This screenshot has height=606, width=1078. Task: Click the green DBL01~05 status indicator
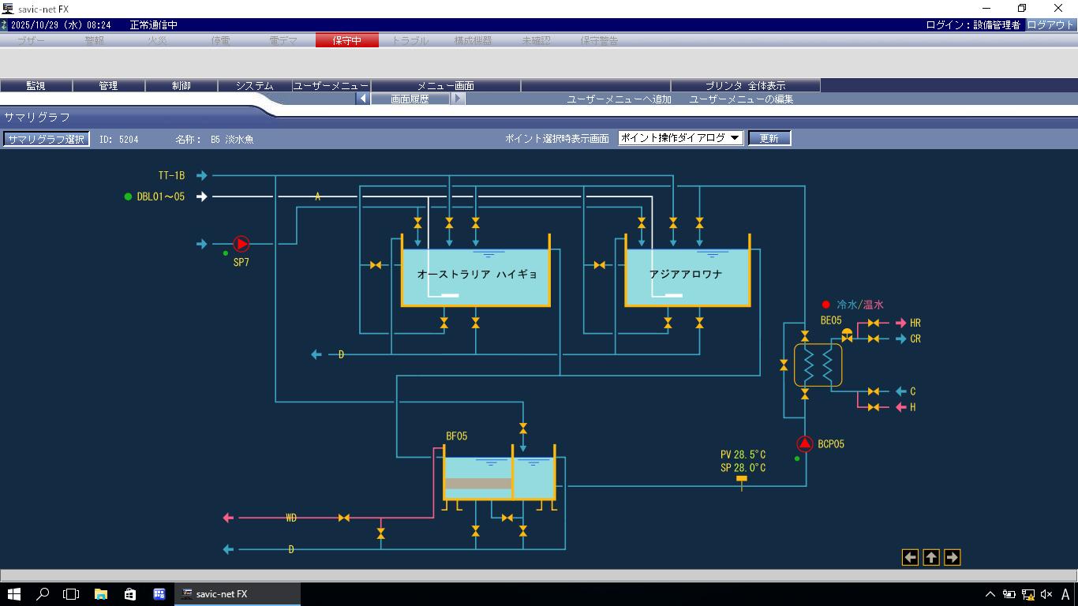128,197
